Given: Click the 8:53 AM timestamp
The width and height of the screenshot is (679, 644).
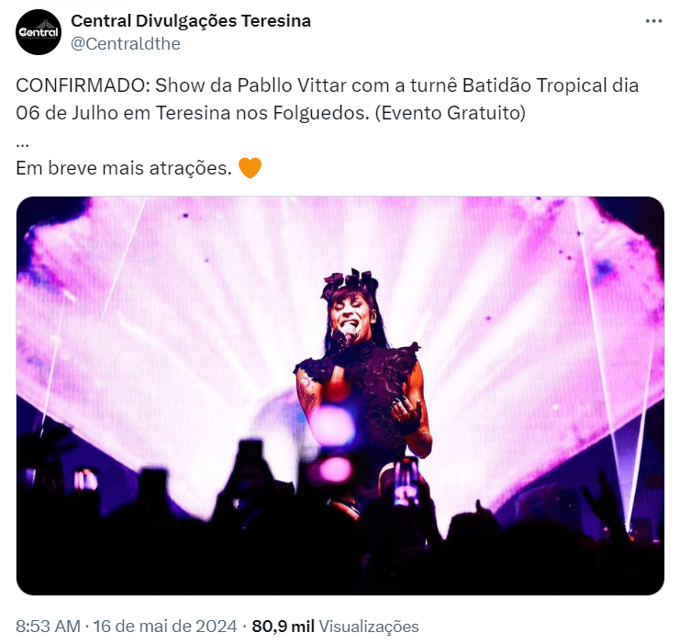Looking at the screenshot, I should coord(48,627).
